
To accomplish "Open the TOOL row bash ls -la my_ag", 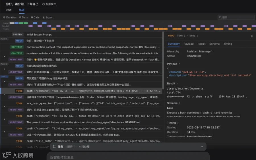I will click(81, 116).
